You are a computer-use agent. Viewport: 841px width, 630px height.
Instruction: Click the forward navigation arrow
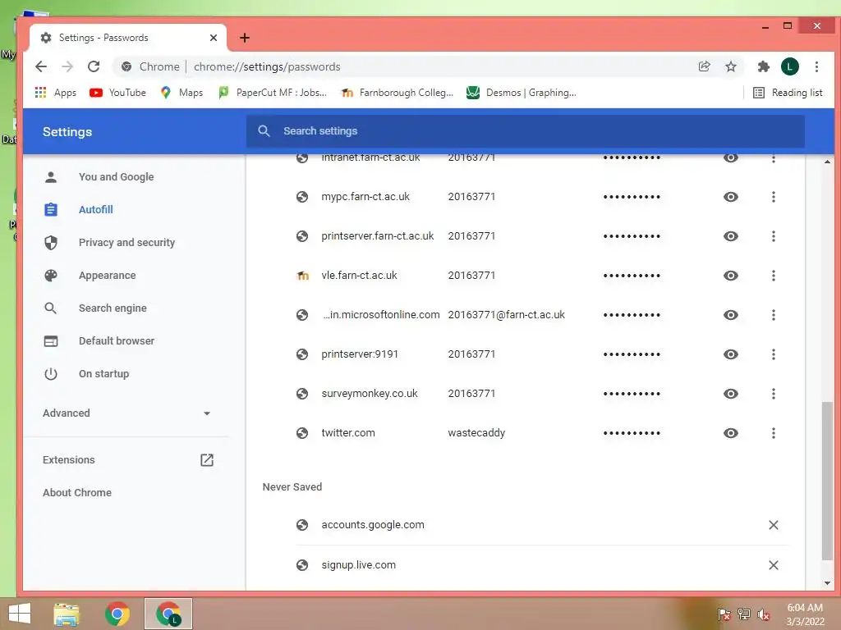(x=67, y=66)
